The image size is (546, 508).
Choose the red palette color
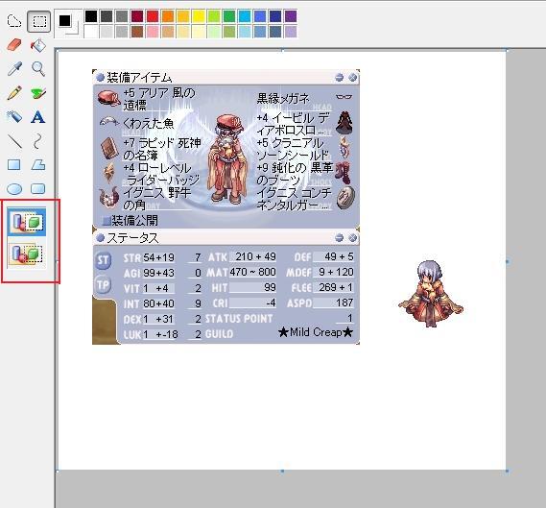click(x=153, y=16)
